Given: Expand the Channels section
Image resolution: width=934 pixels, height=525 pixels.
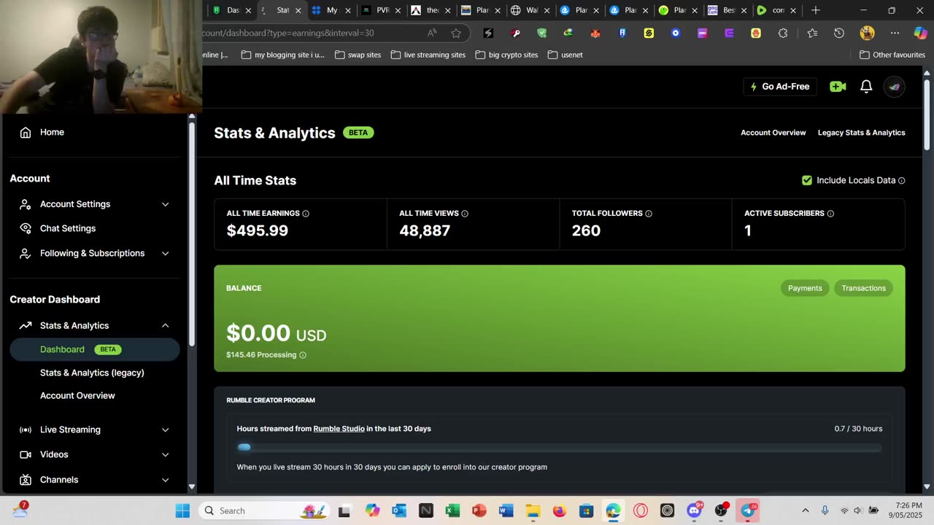Looking at the screenshot, I should click(x=95, y=480).
